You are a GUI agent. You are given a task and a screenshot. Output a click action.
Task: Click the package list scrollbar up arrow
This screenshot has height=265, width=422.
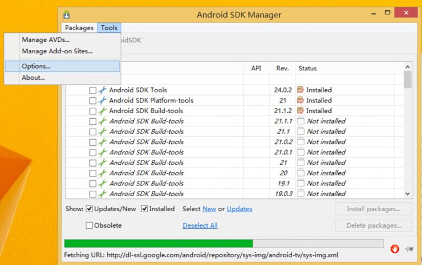[x=408, y=67]
